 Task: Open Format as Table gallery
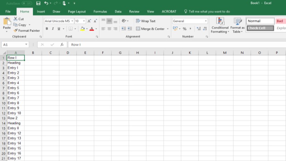[x=237, y=25]
